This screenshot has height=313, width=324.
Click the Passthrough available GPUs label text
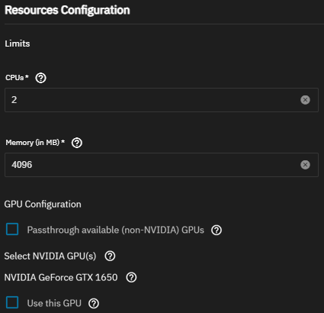click(x=116, y=230)
